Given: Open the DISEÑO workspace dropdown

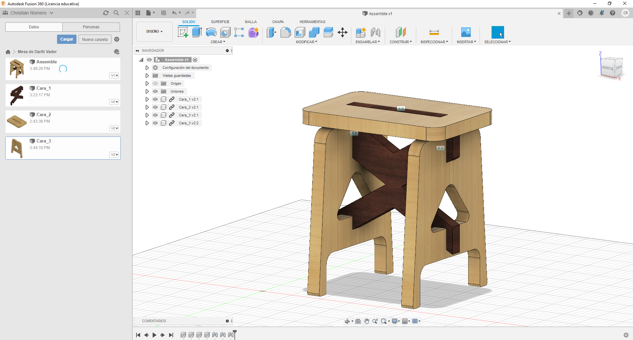Looking at the screenshot, I should tap(154, 32).
